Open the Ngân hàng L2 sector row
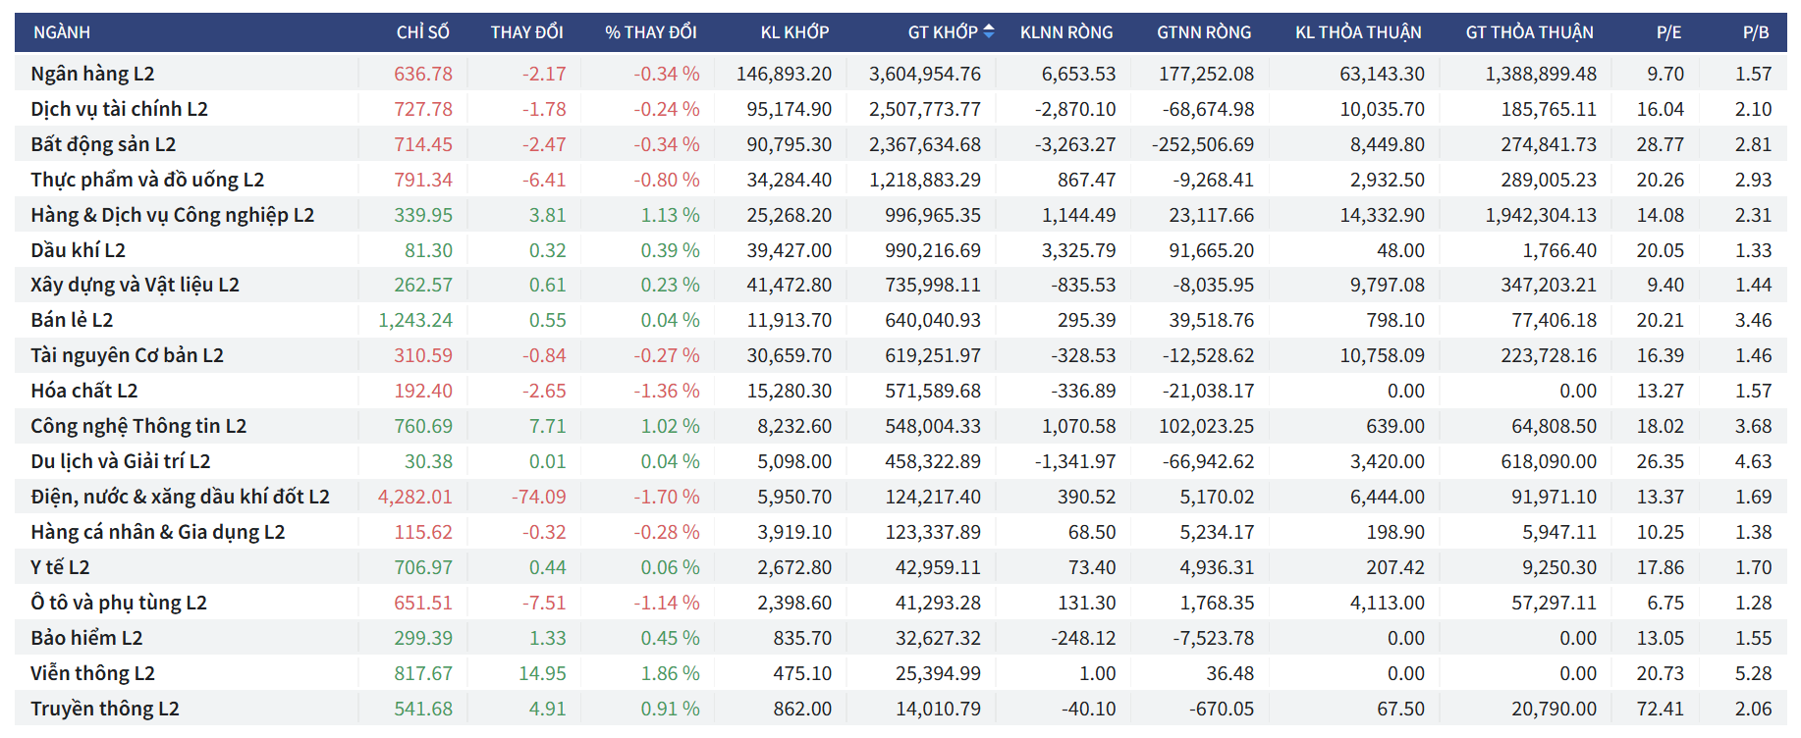The height and width of the screenshot is (738, 1801). point(92,74)
